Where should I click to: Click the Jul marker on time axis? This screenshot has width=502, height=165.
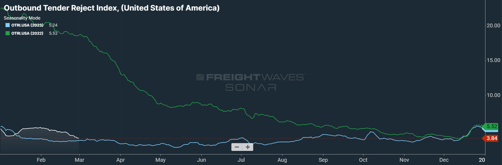241,160
